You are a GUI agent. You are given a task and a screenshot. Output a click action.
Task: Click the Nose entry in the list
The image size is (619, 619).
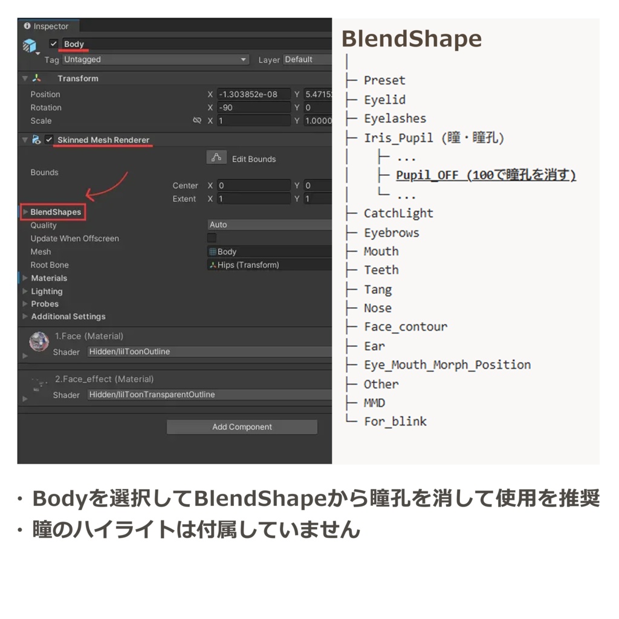point(378,308)
